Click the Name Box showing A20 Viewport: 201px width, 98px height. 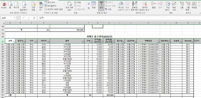pyautogui.click(x=7, y=18)
